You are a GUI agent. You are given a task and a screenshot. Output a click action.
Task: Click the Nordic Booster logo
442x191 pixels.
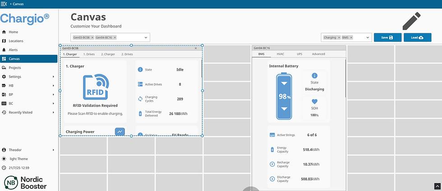pos(25,182)
